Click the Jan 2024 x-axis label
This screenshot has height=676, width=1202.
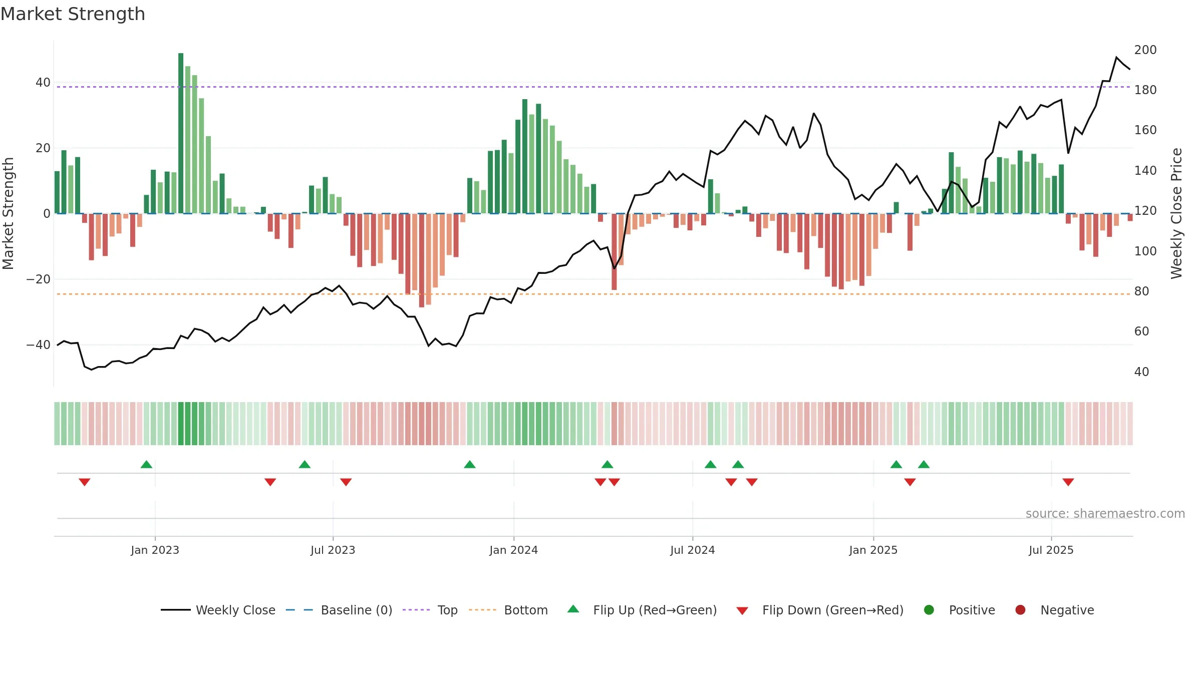514,550
